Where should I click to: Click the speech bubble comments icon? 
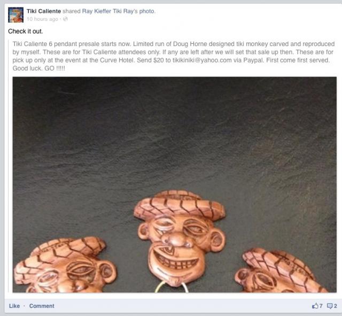click(x=330, y=306)
